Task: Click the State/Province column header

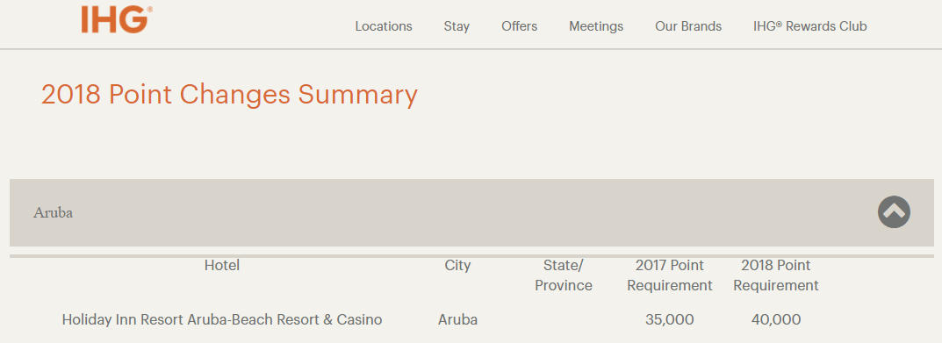Action: 564,275
